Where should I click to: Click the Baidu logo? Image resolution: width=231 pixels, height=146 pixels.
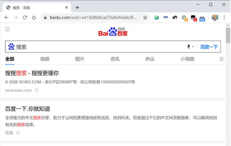click(113, 32)
